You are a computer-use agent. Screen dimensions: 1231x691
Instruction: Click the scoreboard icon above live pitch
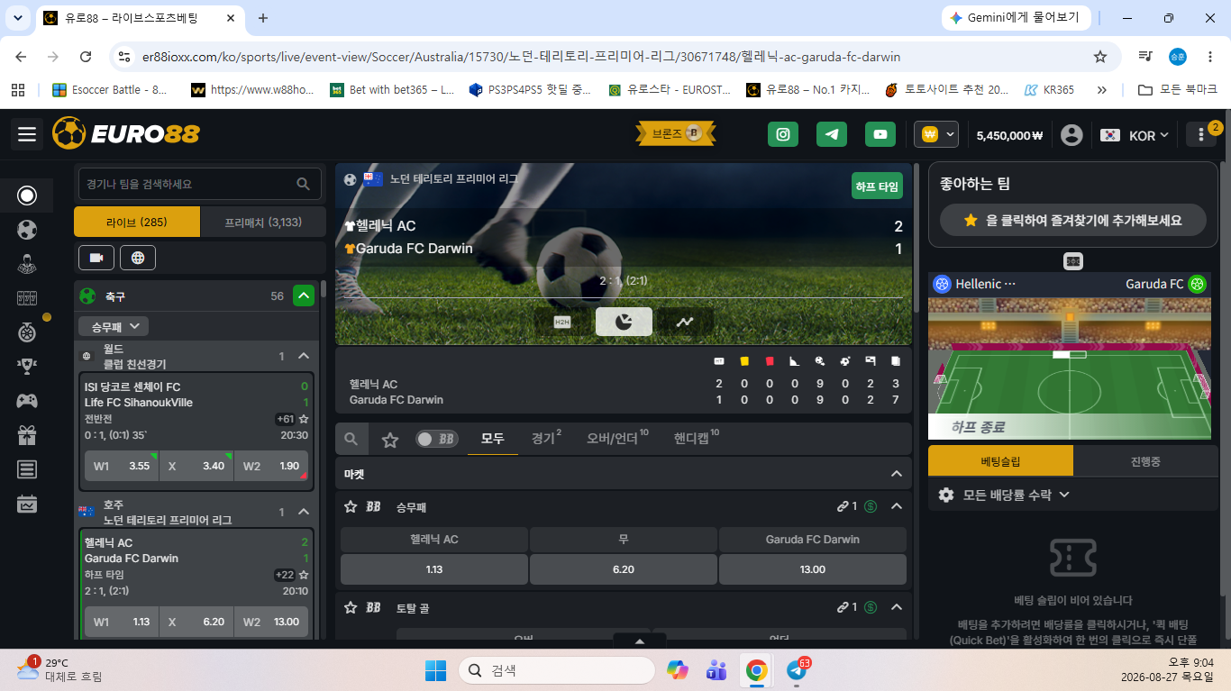[x=1073, y=261]
